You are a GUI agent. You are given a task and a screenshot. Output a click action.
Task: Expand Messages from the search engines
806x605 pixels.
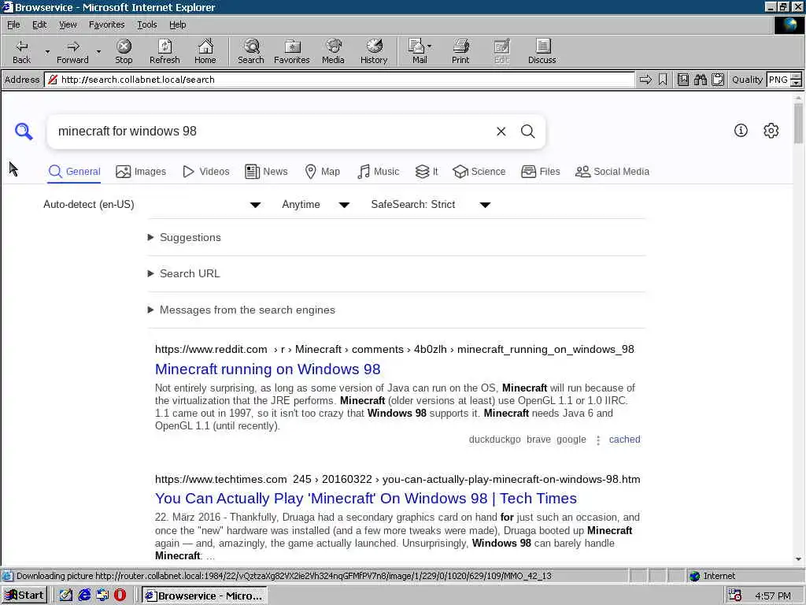pos(242,310)
